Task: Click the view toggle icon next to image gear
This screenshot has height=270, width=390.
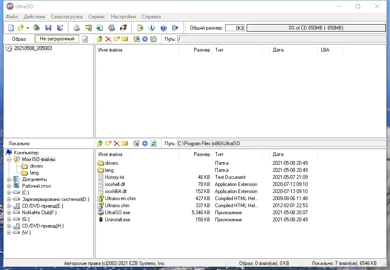Action: [153, 39]
